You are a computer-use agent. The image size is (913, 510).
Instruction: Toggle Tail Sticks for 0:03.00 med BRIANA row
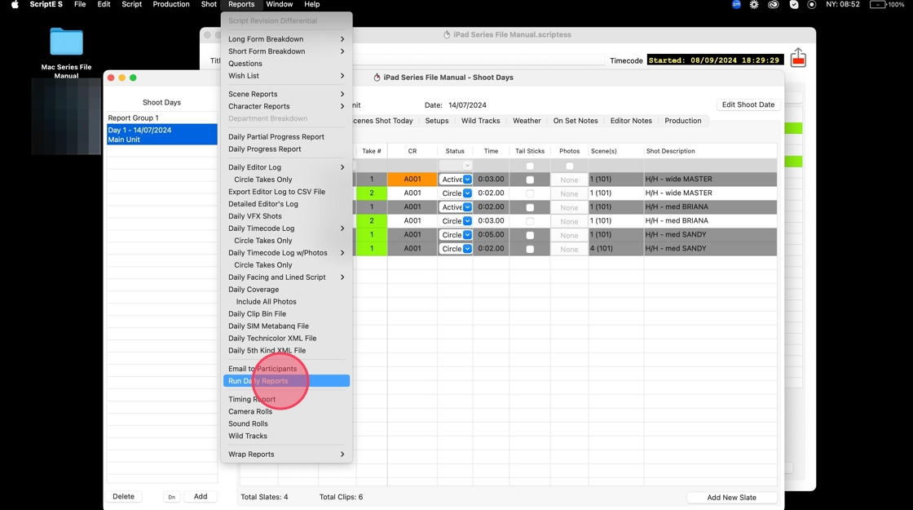pyautogui.click(x=530, y=221)
